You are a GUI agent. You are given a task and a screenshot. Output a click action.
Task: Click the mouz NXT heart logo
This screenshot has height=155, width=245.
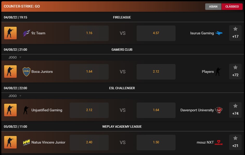219,143
